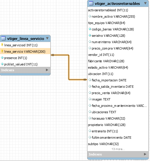Click the vtiger_activosretornables table title

117,3
